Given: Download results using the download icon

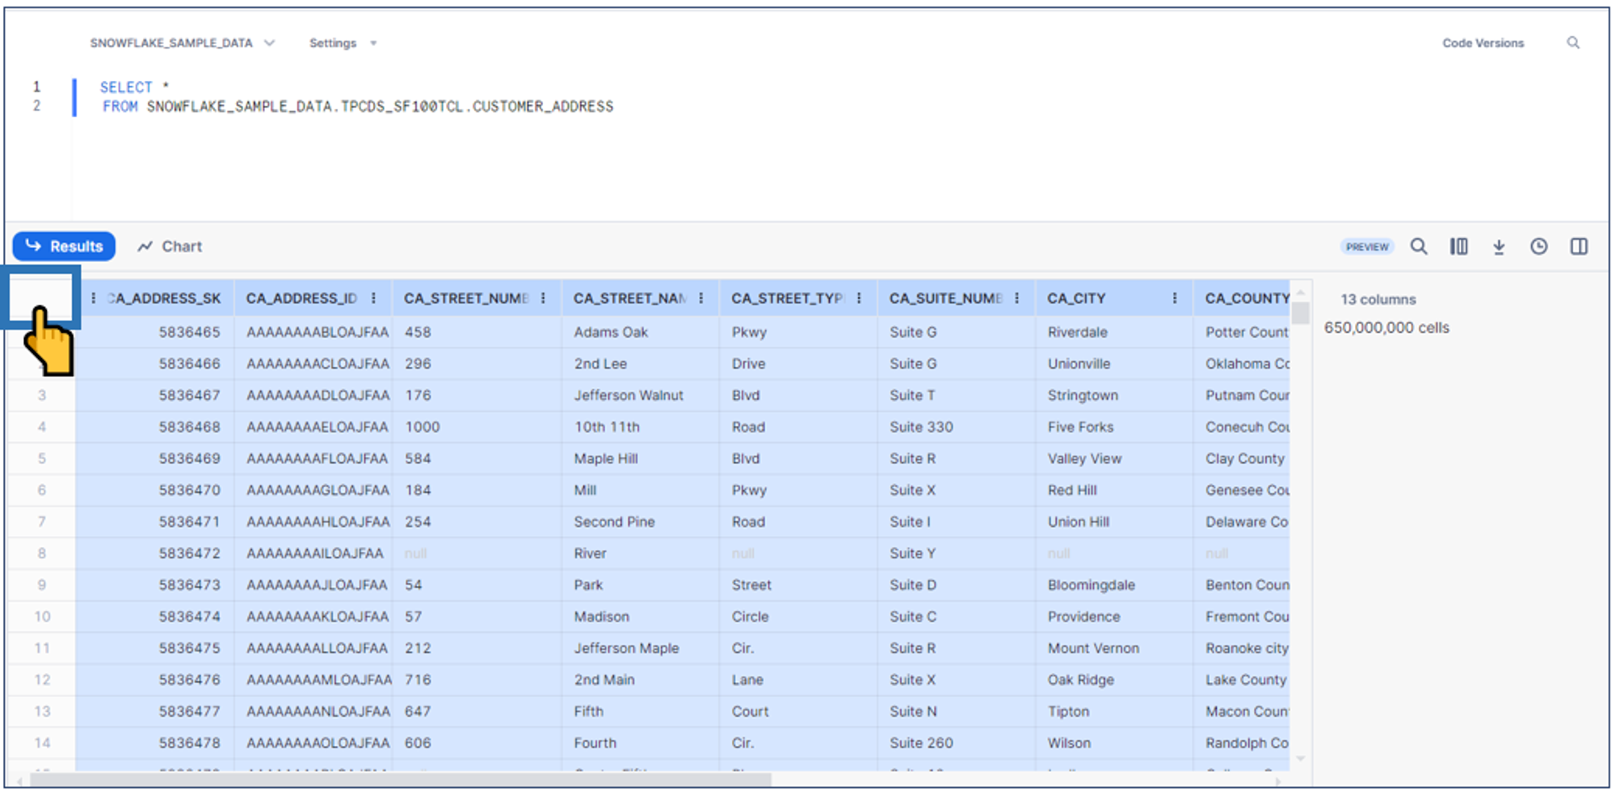Looking at the screenshot, I should (x=1498, y=247).
